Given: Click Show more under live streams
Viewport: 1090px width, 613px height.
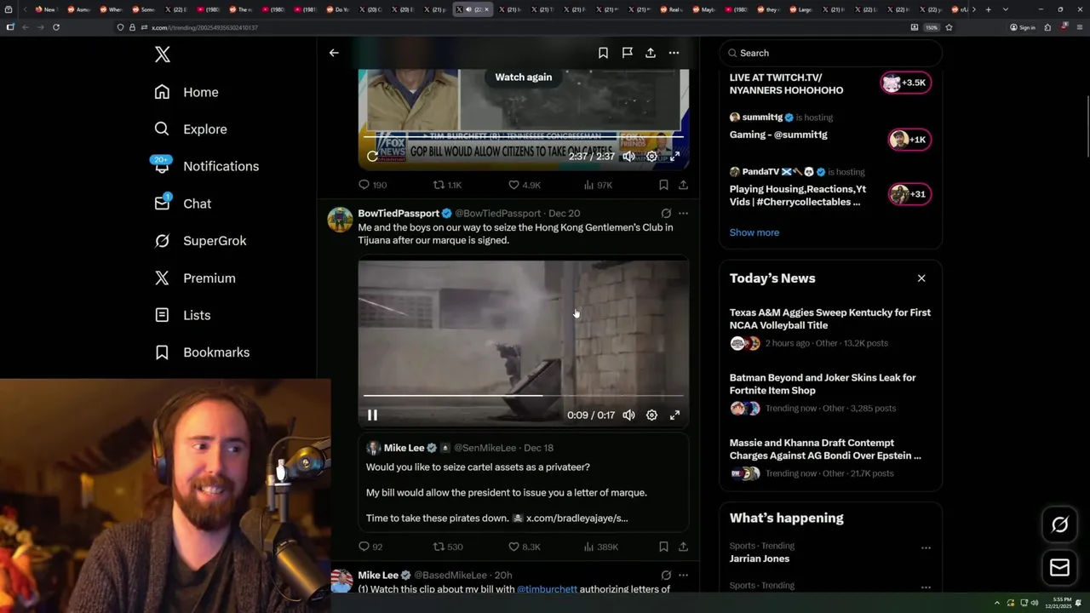Looking at the screenshot, I should coord(754,232).
